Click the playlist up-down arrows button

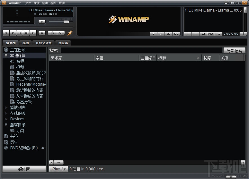[x=243, y=34]
